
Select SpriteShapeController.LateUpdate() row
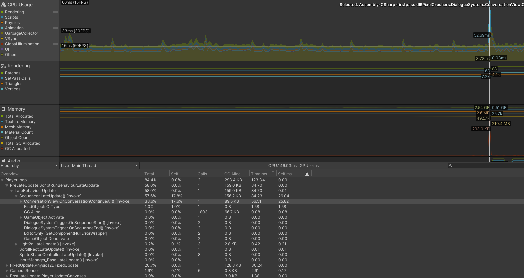tap(262, 255)
